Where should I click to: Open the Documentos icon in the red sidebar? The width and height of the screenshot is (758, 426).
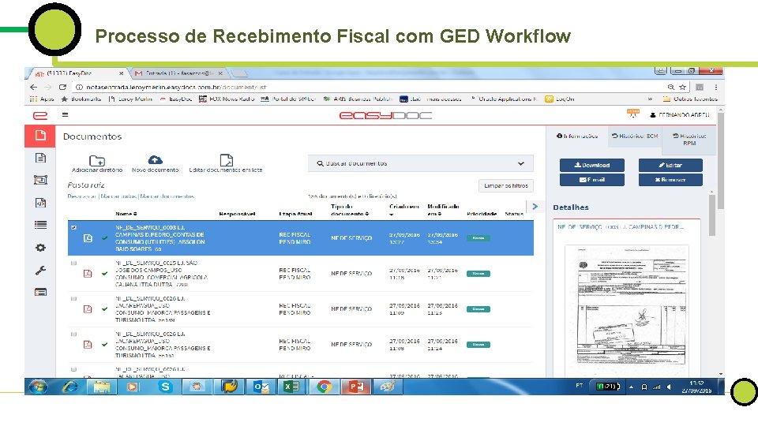40,136
